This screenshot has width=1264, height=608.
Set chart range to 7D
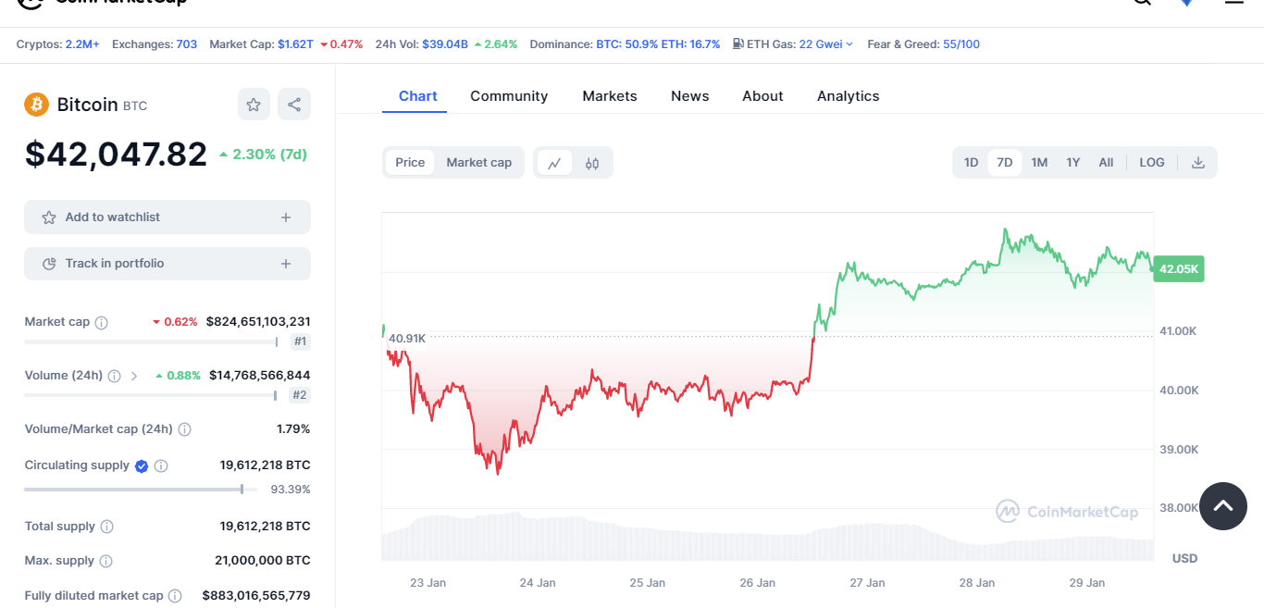(x=1005, y=163)
